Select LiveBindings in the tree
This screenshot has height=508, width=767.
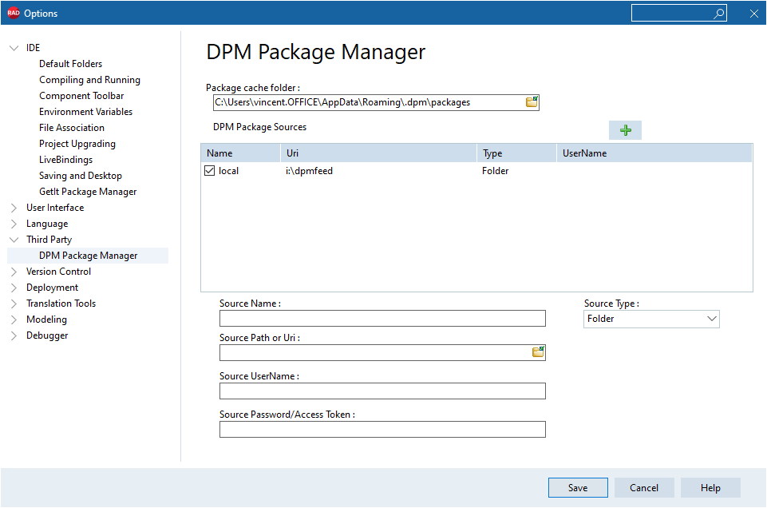[65, 160]
